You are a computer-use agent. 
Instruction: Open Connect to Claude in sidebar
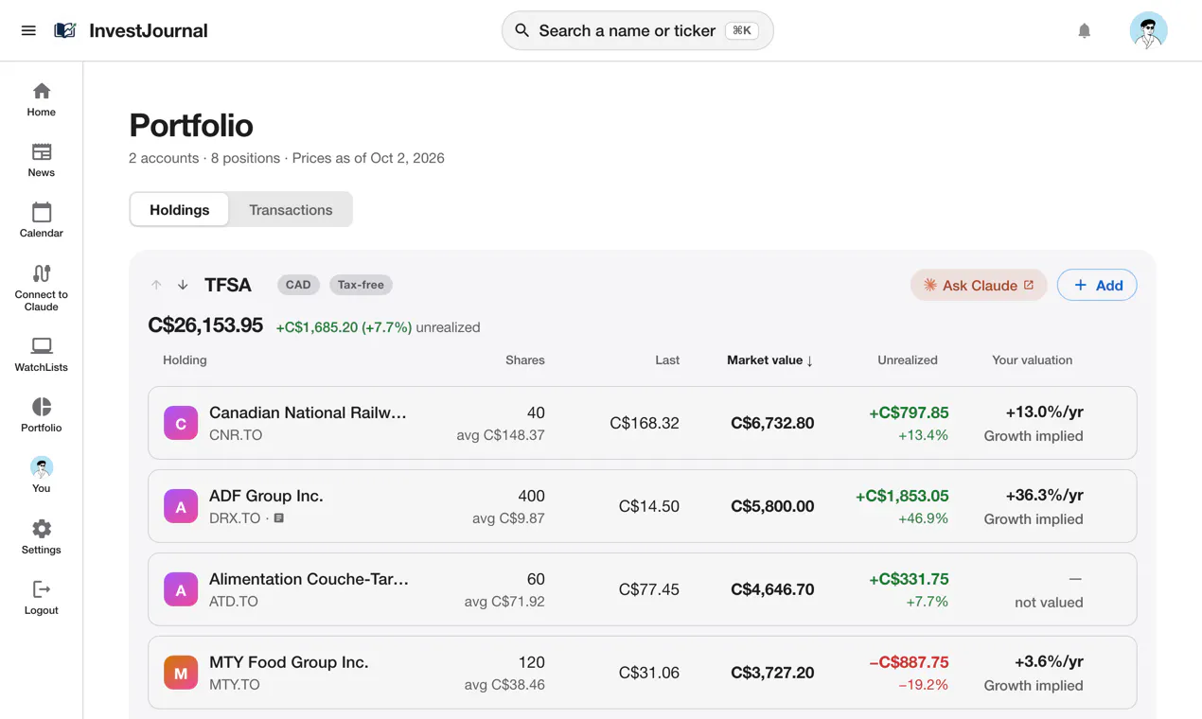pos(42,288)
